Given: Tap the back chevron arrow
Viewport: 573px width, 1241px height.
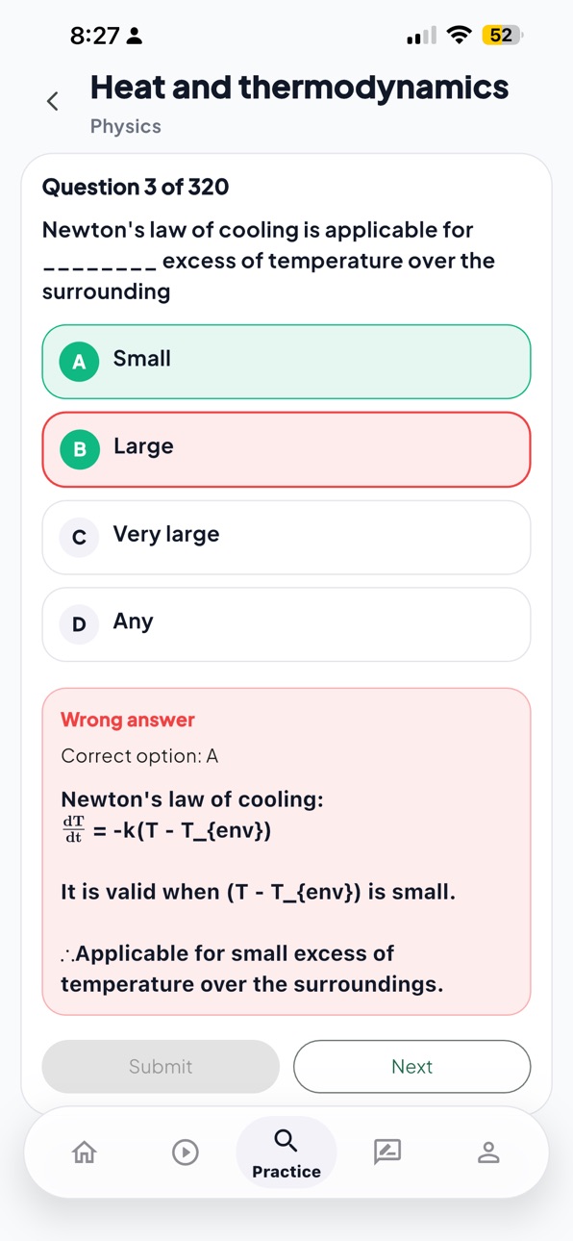Looking at the screenshot, I should (53, 101).
